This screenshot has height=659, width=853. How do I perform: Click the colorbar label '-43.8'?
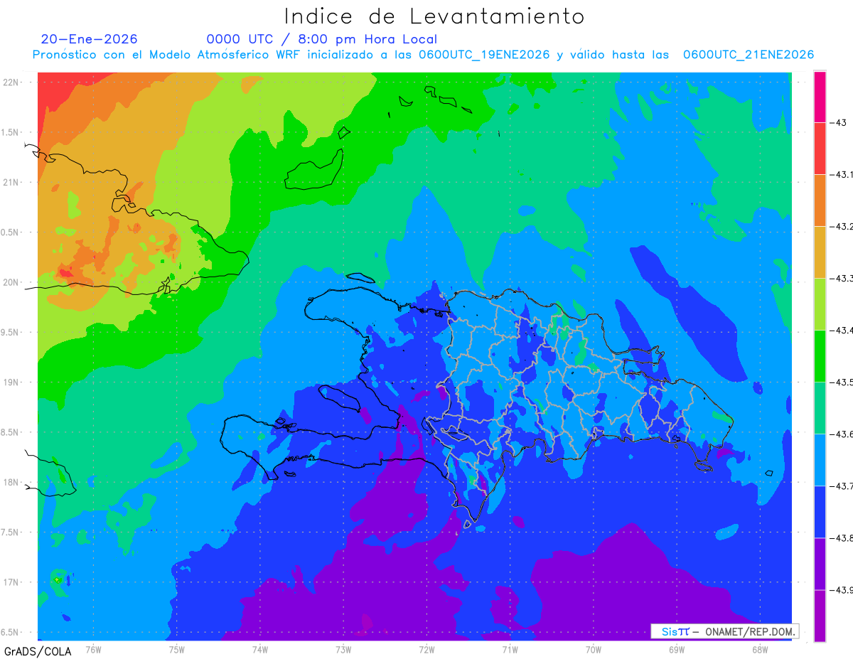tap(842, 538)
